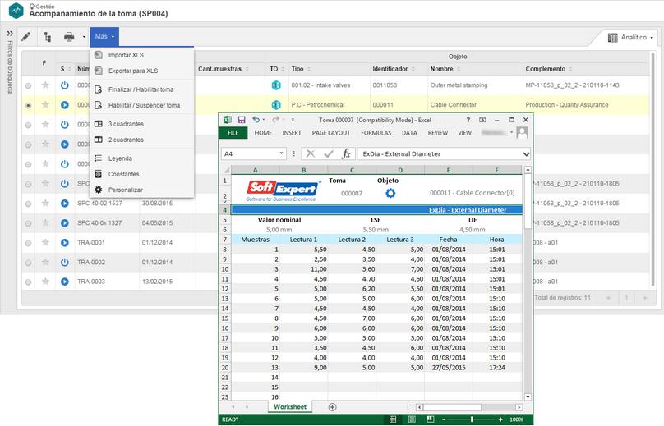The image size is (664, 426).
Task: Open the Excel HOME tab
Action: click(x=263, y=133)
